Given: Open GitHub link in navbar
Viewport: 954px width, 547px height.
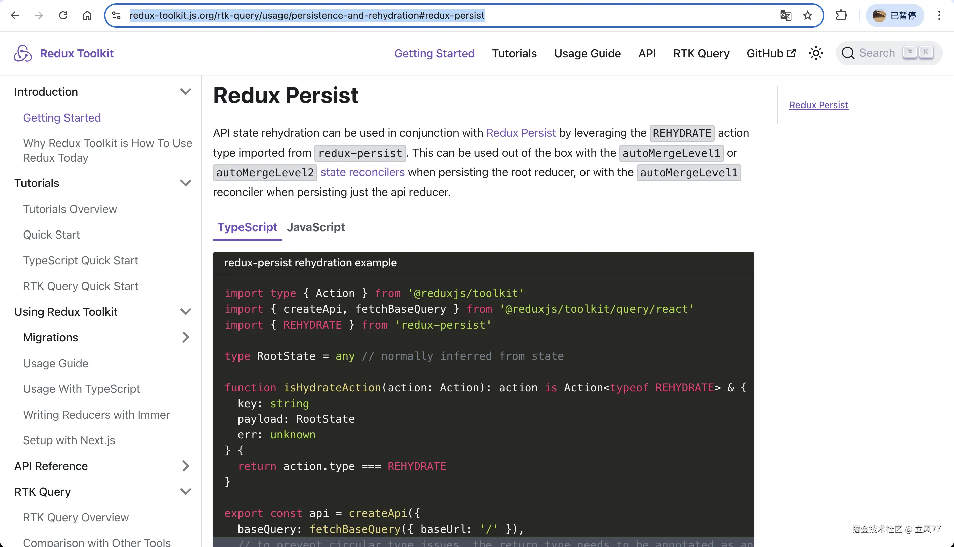Looking at the screenshot, I should [x=771, y=53].
